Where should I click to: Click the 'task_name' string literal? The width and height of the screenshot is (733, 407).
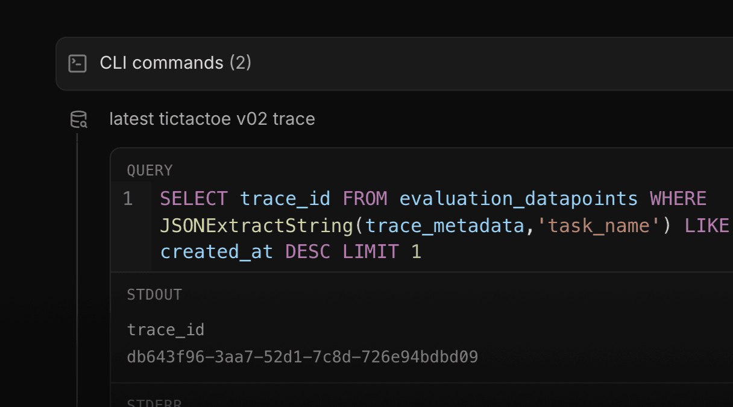point(599,226)
